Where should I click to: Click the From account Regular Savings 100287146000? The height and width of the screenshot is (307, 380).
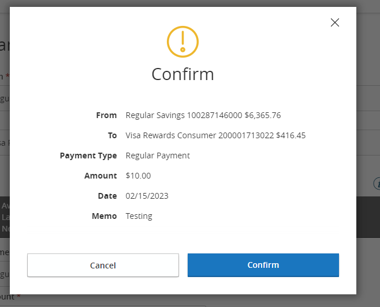[x=203, y=115]
